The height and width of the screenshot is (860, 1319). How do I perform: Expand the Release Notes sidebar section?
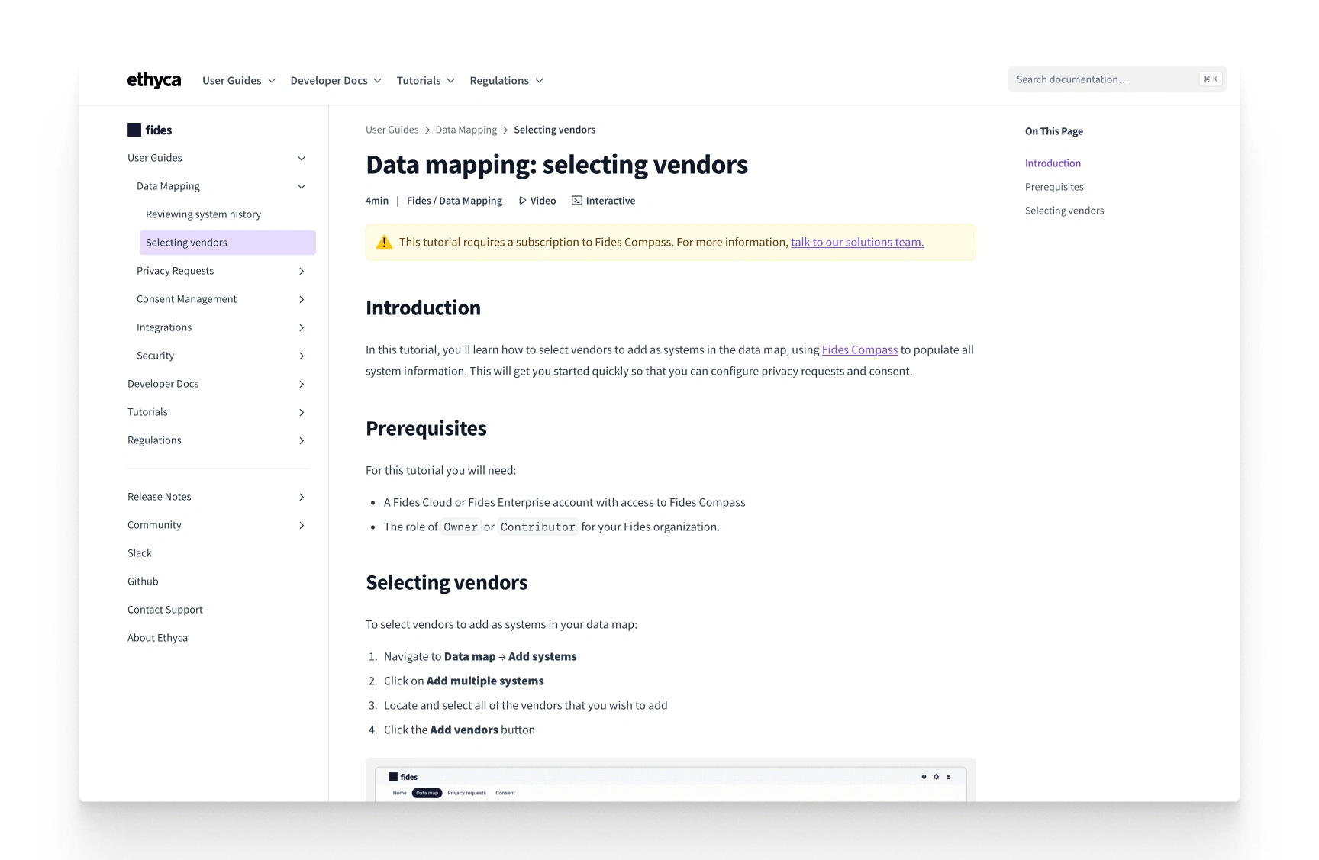[302, 498]
